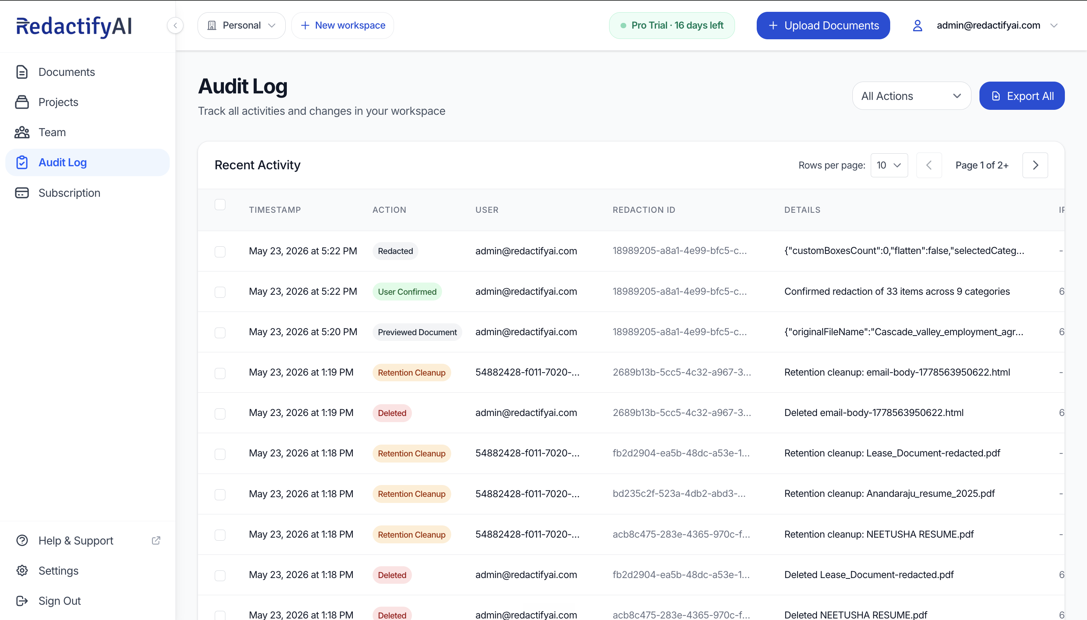Check the Retention Cleanup email-body row checkbox
This screenshot has width=1087, height=620.
pos(220,373)
